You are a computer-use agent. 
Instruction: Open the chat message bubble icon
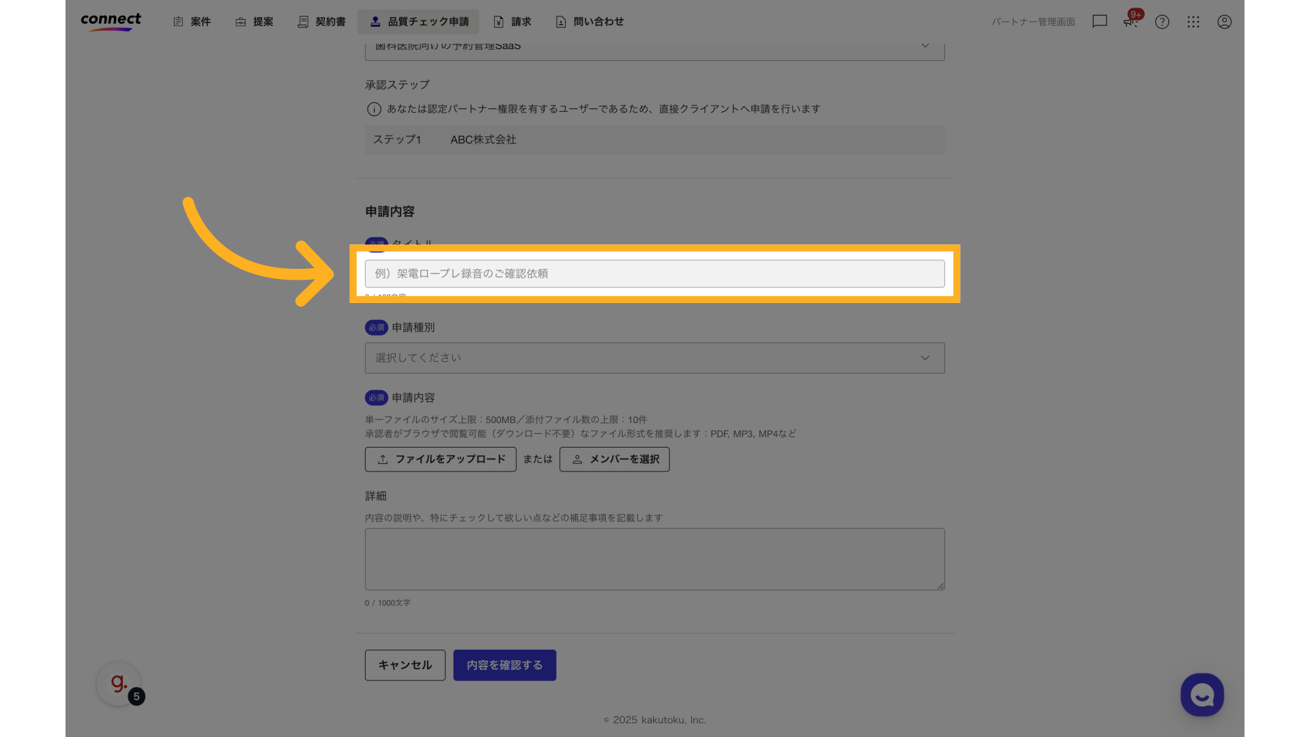(1099, 21)
